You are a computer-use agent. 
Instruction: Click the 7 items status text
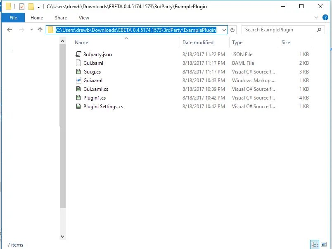click(x=15, y=245)
